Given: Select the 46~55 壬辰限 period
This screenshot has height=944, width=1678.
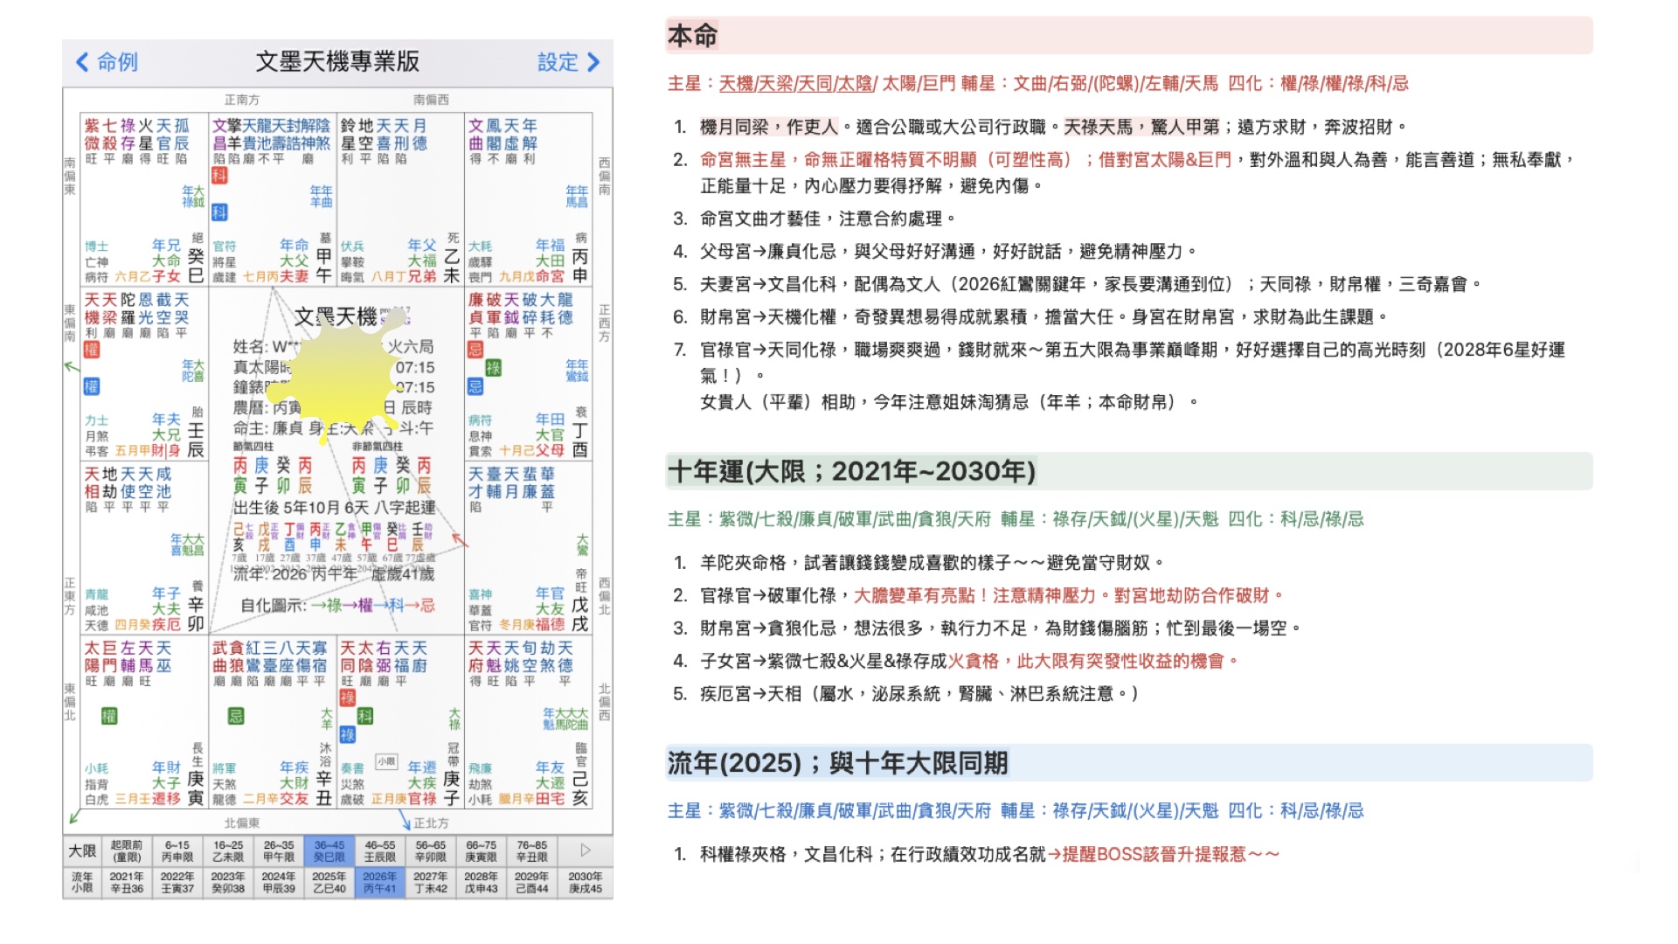Looking at the screenshot, I should pyautogui.click(x=380, y=850).
